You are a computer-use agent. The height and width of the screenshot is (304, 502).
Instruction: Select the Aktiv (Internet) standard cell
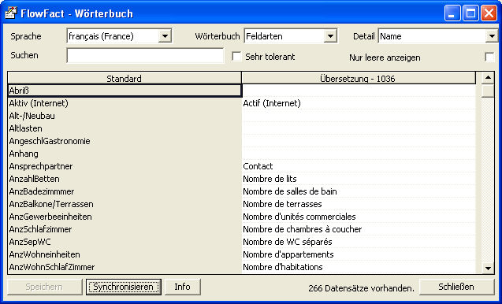coord(125,103)
